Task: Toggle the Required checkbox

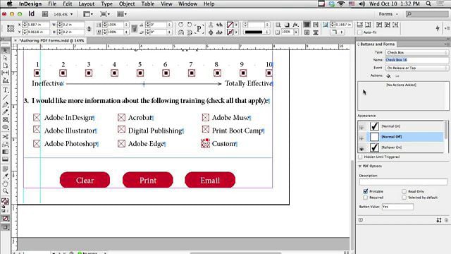Action: coord(365,198)
